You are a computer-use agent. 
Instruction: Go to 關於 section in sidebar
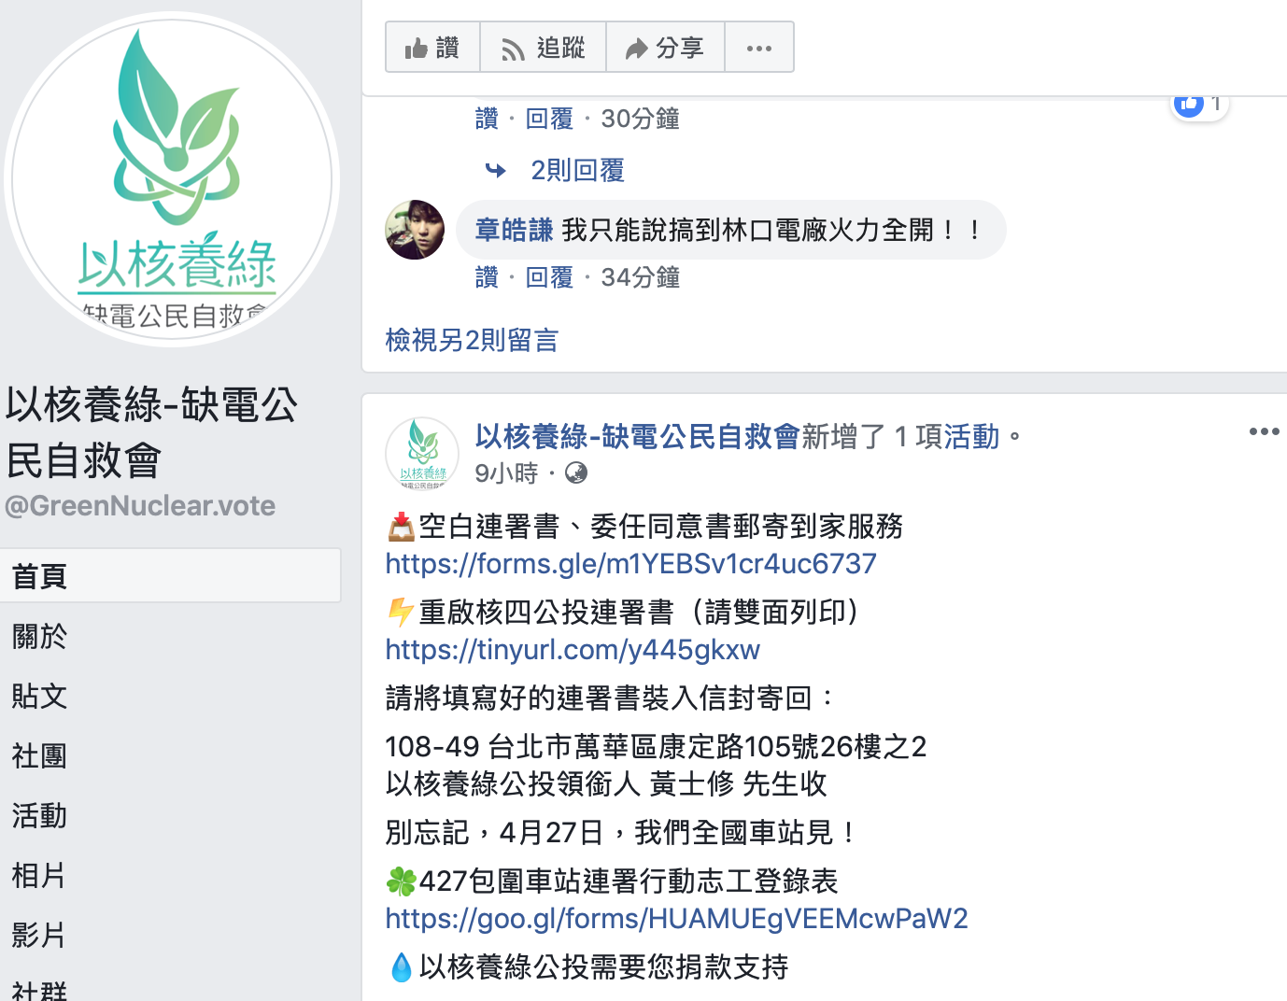click(39, 636)
